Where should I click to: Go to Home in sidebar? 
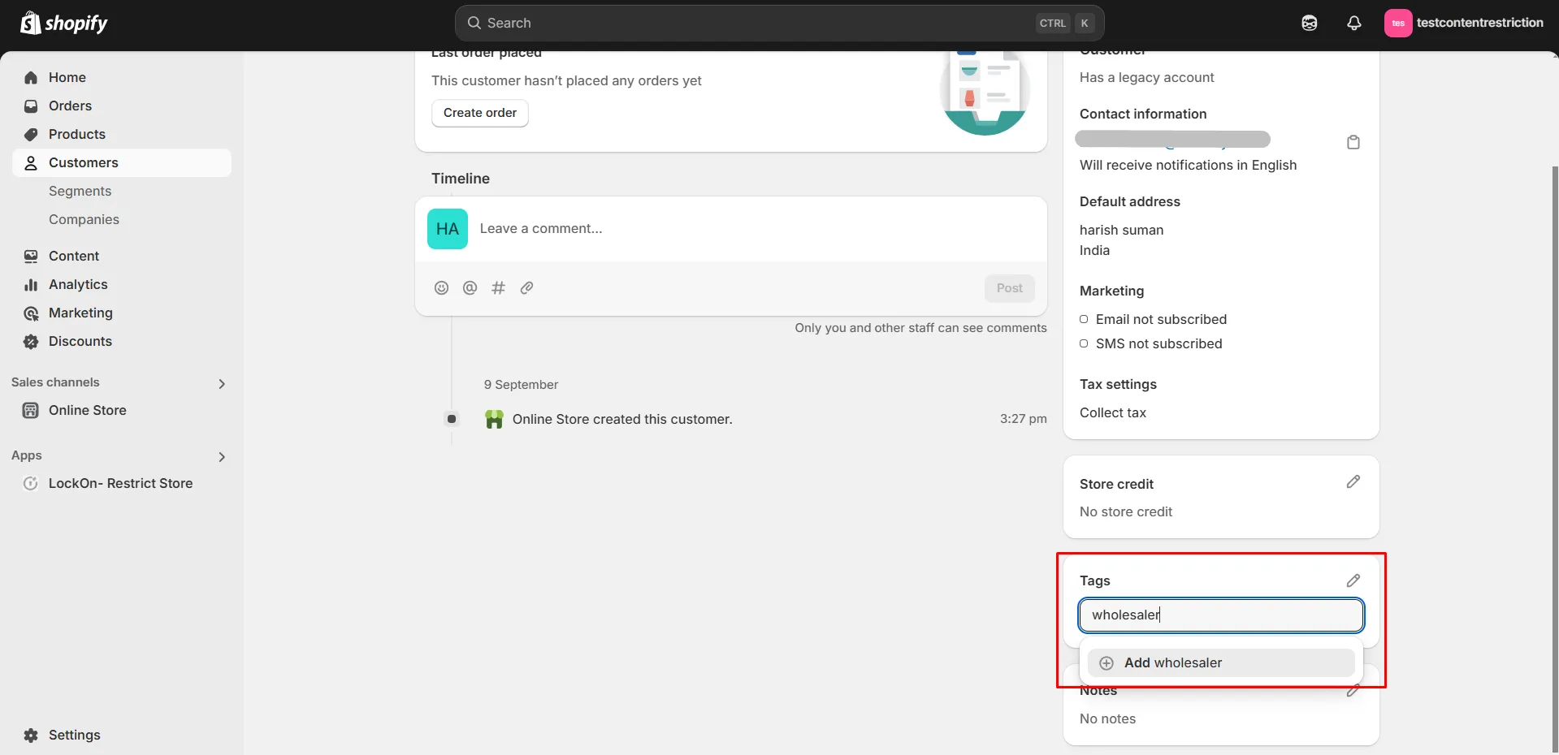click(122, 77)
